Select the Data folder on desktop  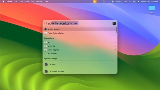pyautogui.click(x=152, y=9)
